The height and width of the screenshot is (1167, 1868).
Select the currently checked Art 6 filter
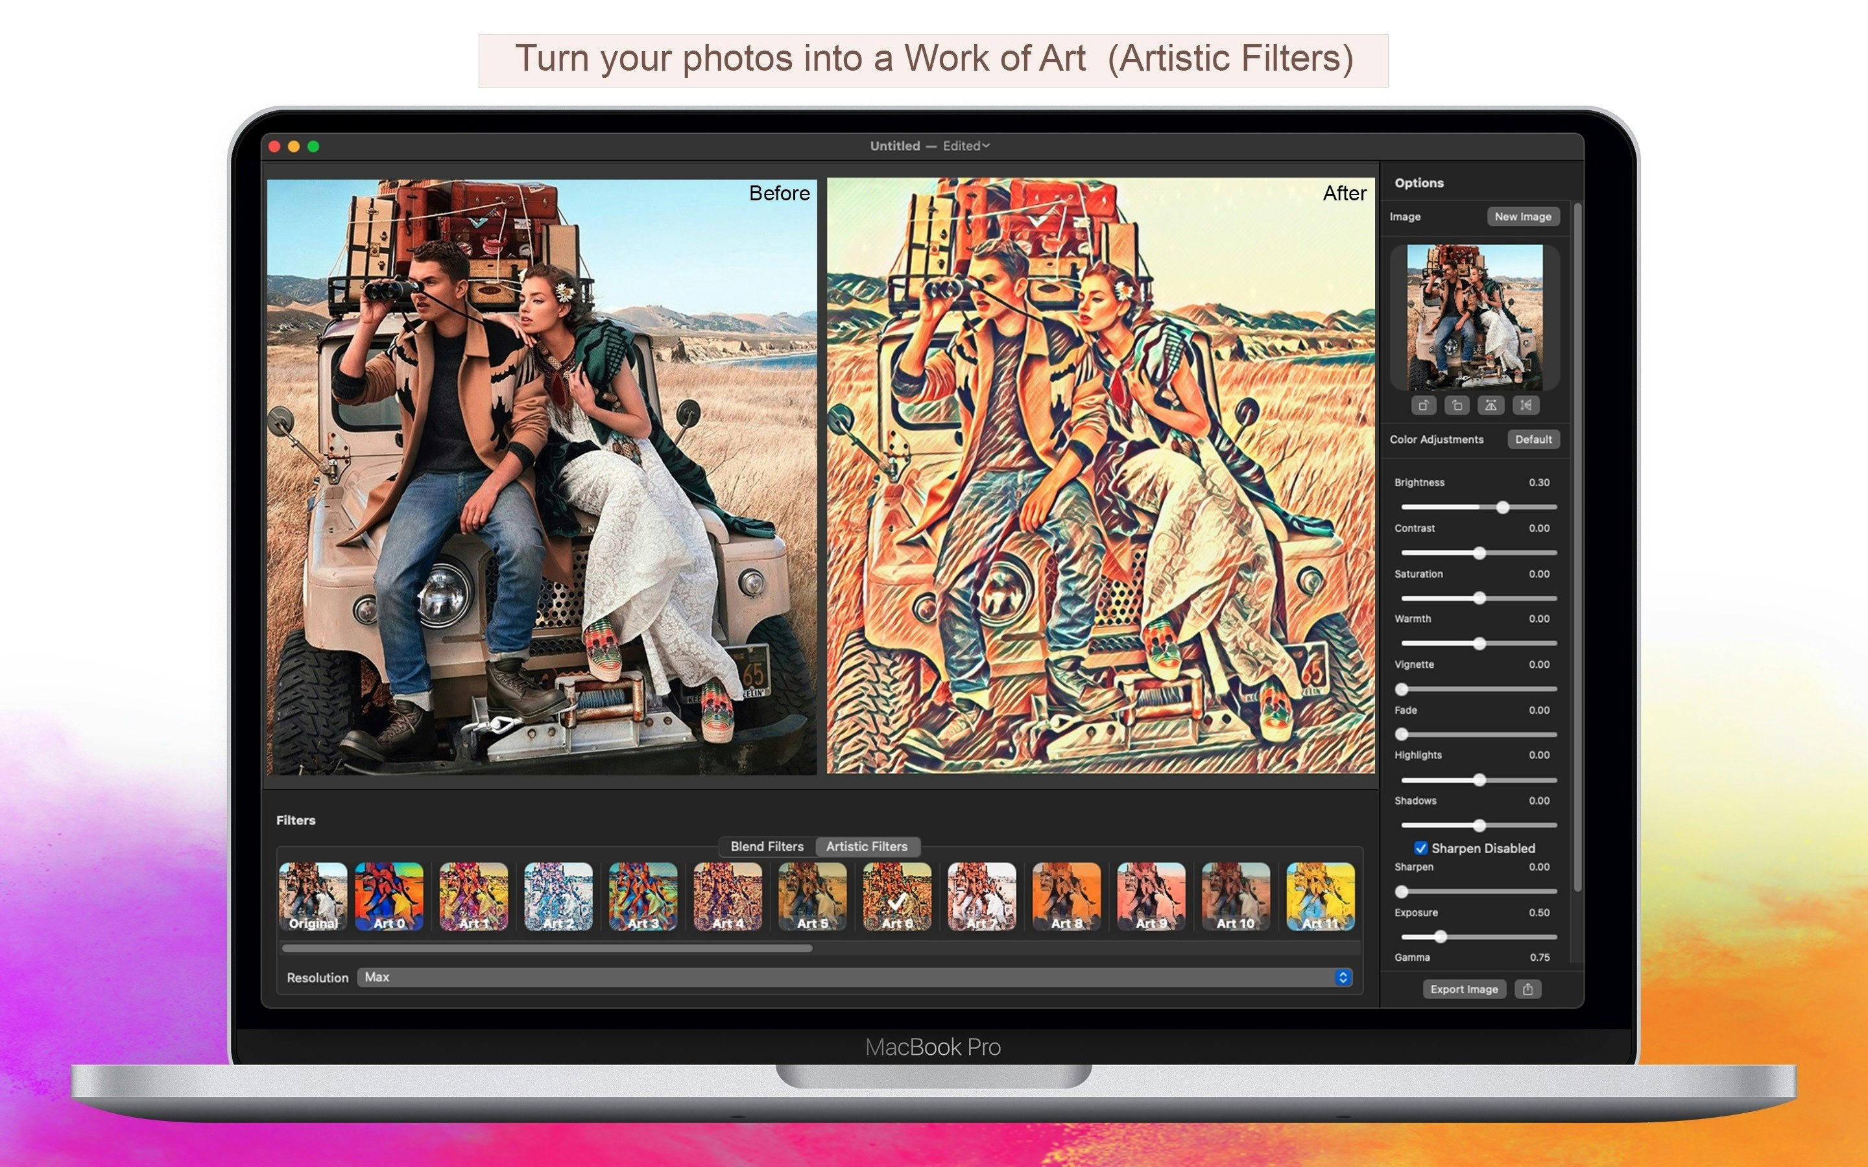pos(896,897)
